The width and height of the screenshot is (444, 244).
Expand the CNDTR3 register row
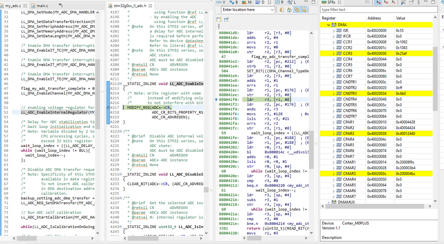coord(333,94)
